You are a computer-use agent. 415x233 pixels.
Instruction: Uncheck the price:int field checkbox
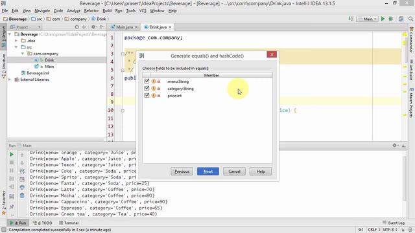[147, 95]
